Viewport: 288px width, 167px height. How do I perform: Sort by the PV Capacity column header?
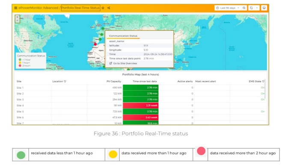pyautogui.click(x=114, y=81)
